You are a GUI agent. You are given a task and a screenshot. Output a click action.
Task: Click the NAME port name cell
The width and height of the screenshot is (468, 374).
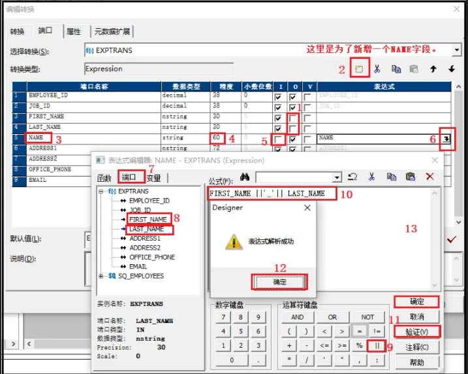pos(94,138)
